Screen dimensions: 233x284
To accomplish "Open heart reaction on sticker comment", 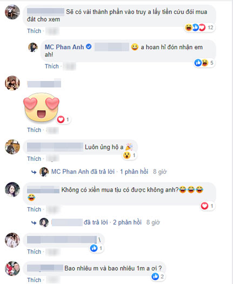I will (x=63, y=119).
